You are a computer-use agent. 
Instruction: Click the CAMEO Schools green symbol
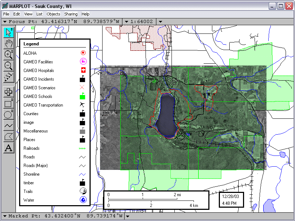point(82,96)
